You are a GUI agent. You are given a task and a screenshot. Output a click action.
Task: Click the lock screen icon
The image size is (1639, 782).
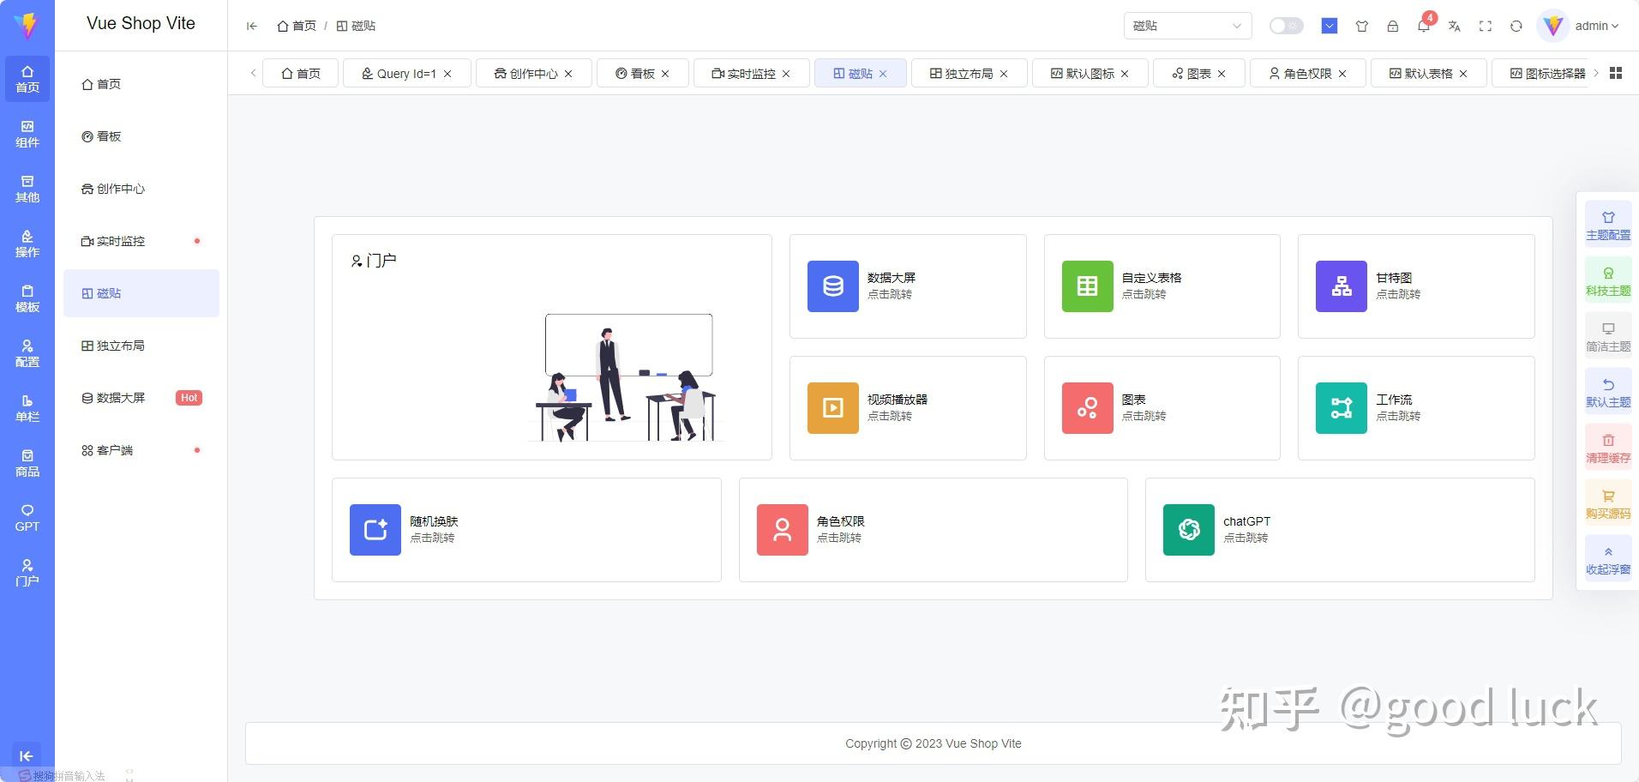tap(1393, 26)
